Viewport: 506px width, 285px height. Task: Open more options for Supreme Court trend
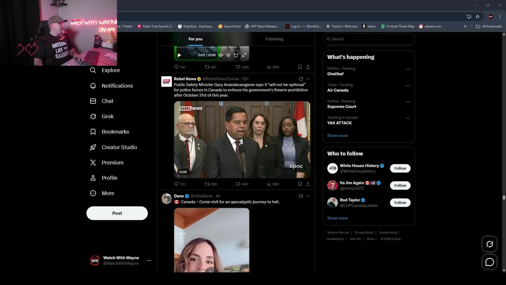408,102
